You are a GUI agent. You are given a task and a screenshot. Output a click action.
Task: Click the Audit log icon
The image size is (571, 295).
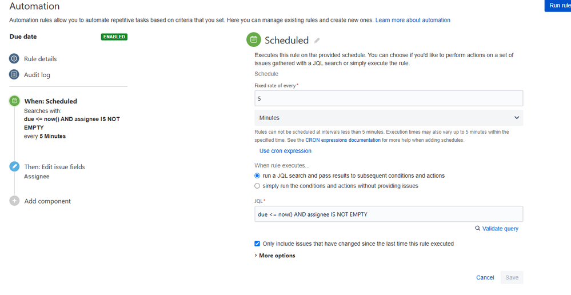tap(14, 74)
